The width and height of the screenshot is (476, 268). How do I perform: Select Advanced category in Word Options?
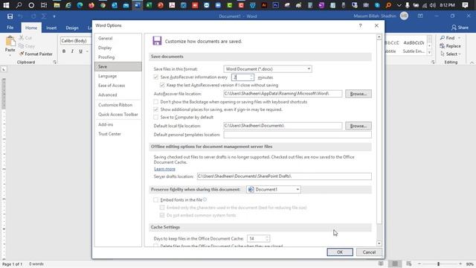(118, 95)
